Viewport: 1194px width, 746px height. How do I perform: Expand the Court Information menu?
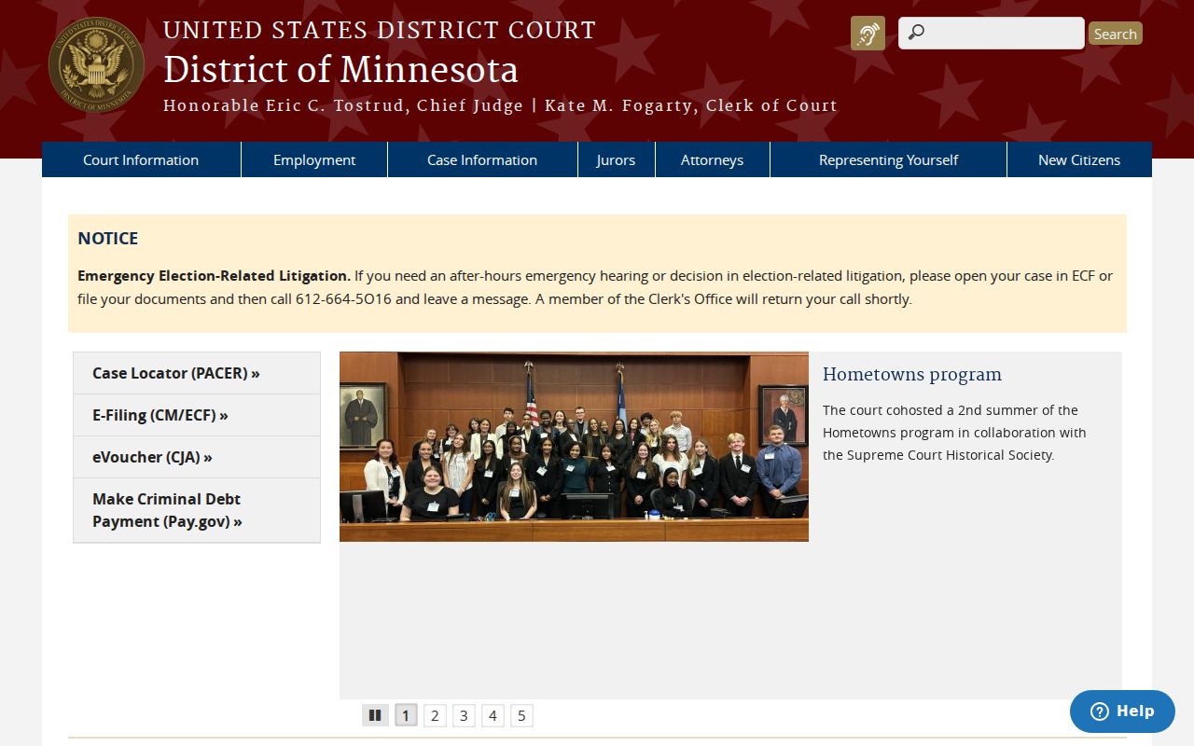tap(141, 159)
